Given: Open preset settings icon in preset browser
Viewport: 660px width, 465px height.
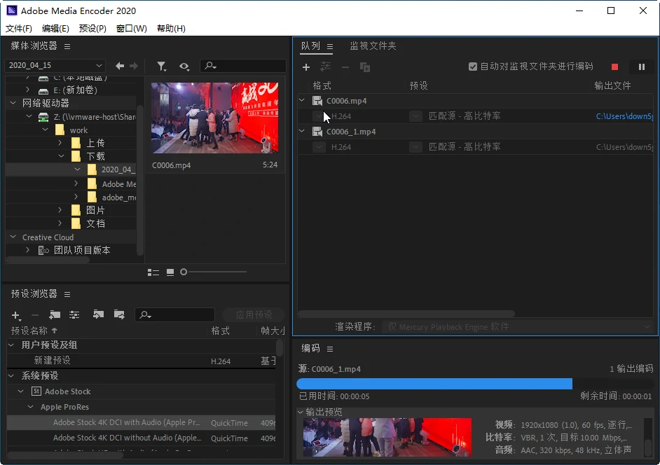Looking at the screenshot, I should pos(74,315).
